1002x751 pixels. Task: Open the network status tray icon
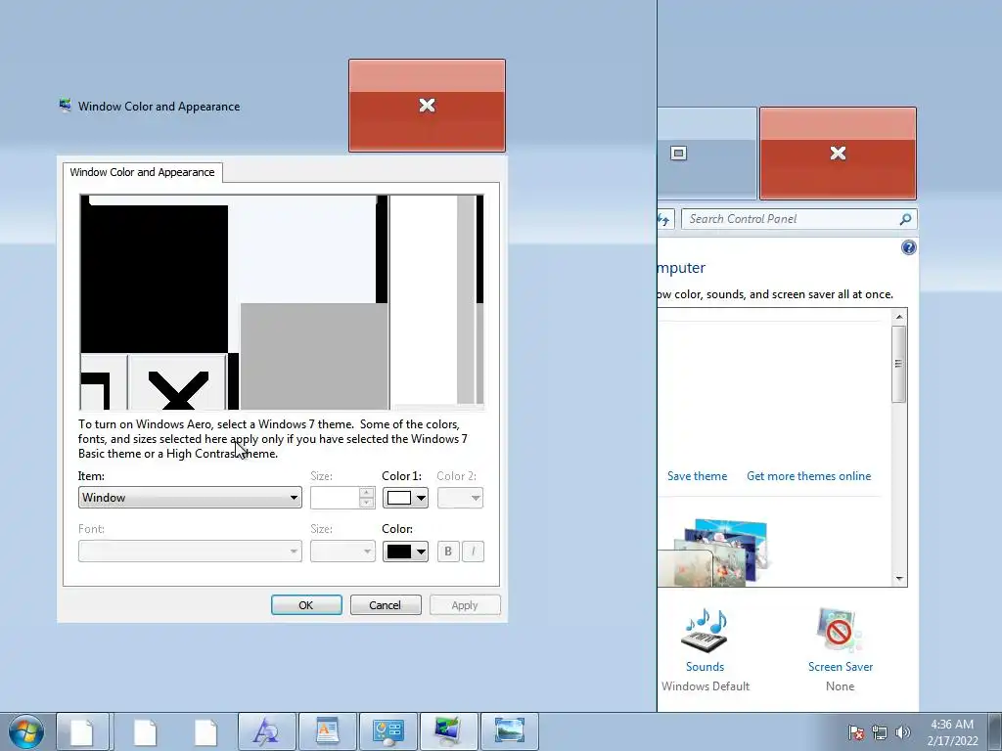pos(880,732)
